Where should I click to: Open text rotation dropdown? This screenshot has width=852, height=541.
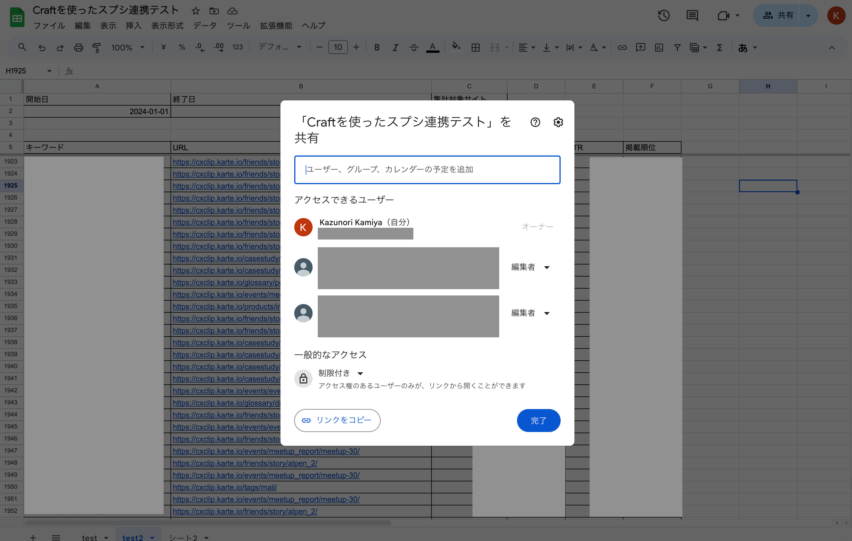coord(597,47)
